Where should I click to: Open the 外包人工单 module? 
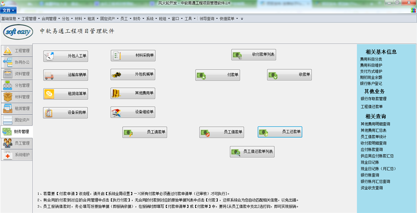(66, 55)
